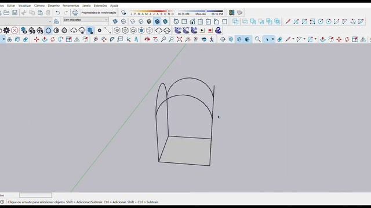Open the Câmera menu
371x208 pixels.
tap(39, 6)
